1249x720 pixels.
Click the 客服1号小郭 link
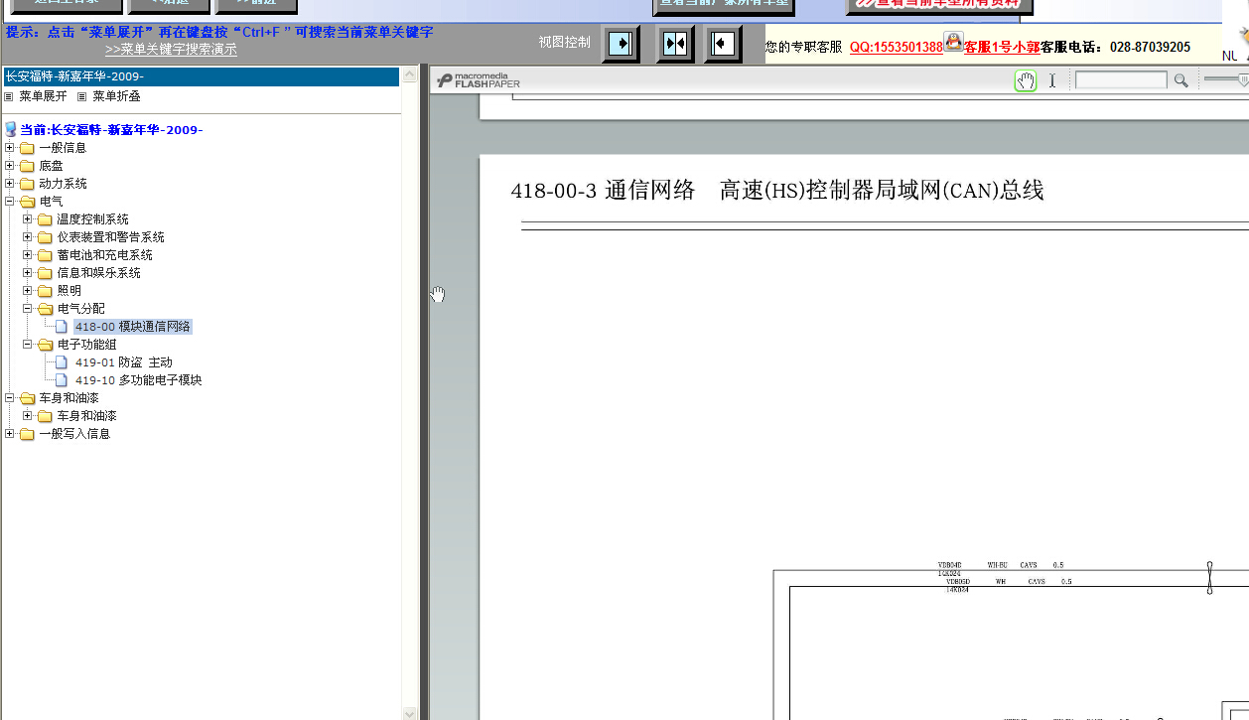click(x=1002, y=47)
